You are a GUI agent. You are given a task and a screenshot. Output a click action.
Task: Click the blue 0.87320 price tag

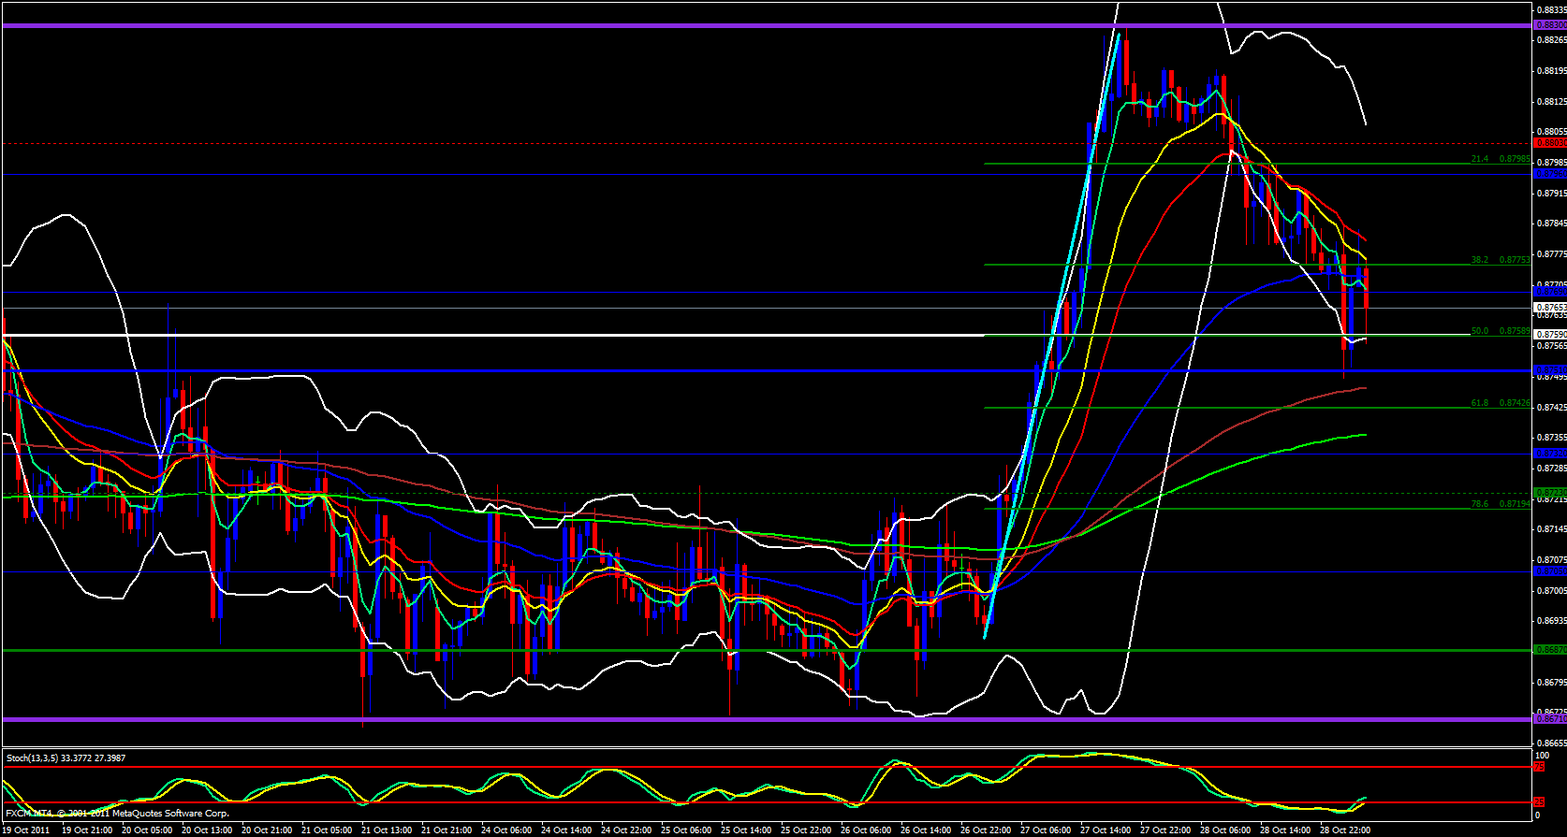tap(1549, 454)
